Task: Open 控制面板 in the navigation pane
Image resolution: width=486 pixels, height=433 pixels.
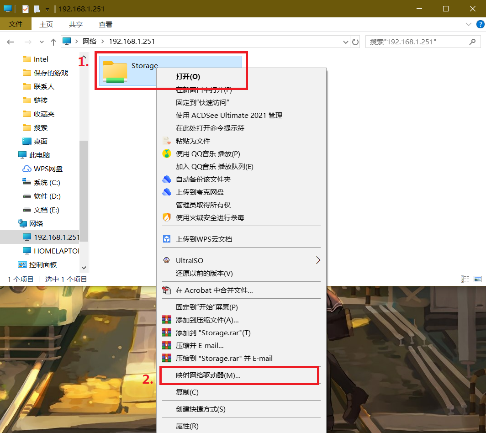Action: (x=42, y=265)
